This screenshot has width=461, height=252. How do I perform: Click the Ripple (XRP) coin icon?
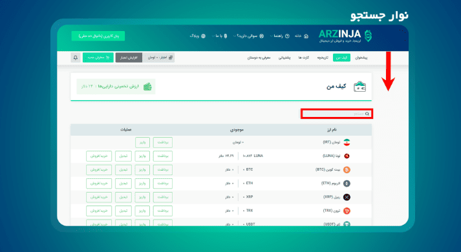(347, 197)
